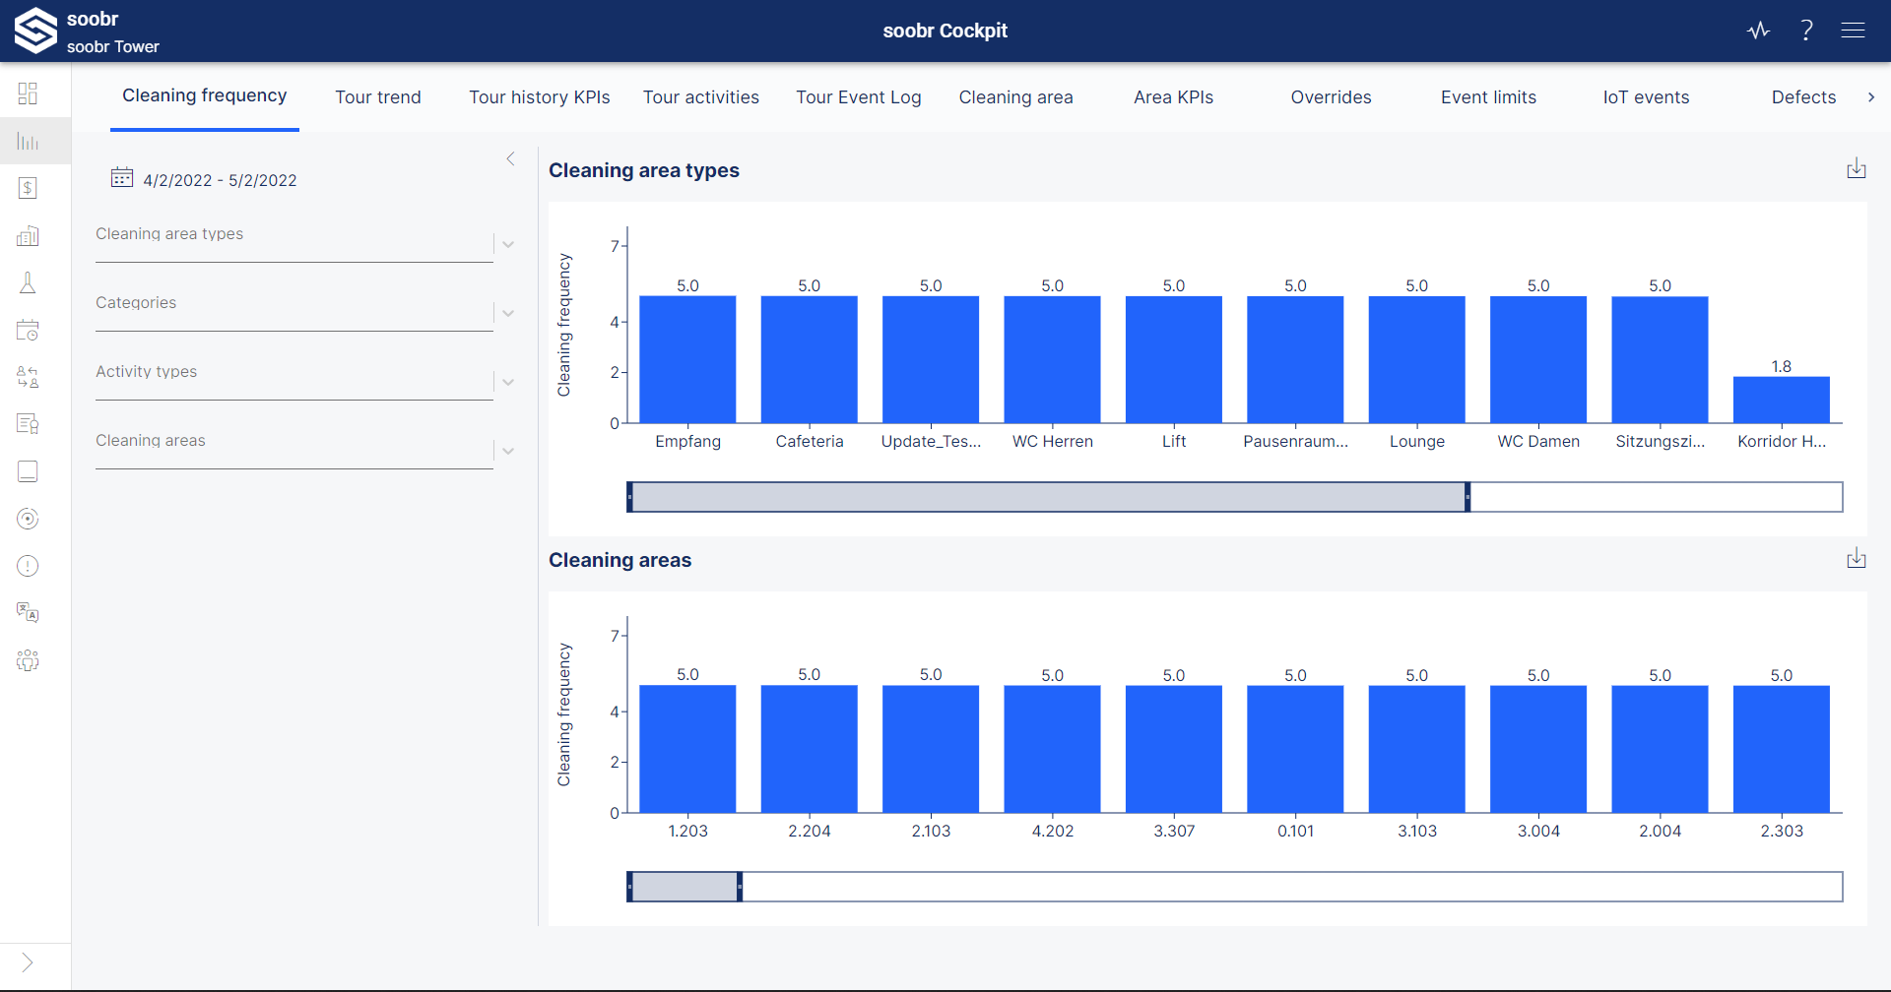The image size is (1891, 992).
Task: Download the Cleaning areas chart
Action: tap(1857, 558)
